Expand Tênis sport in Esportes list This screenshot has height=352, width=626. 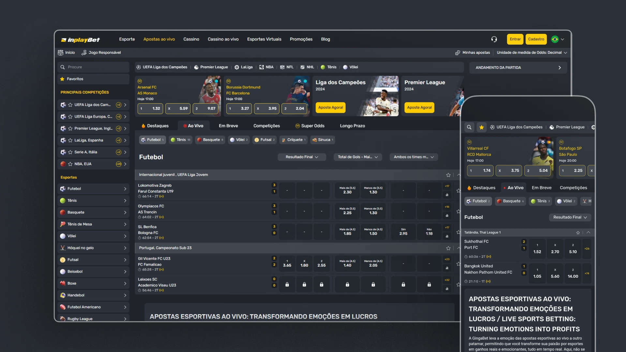93,200
